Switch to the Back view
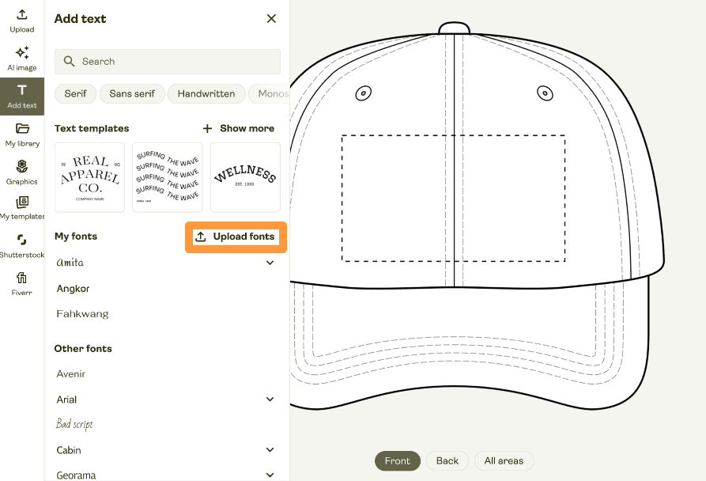The image size is (706, 481). [447, 460]
